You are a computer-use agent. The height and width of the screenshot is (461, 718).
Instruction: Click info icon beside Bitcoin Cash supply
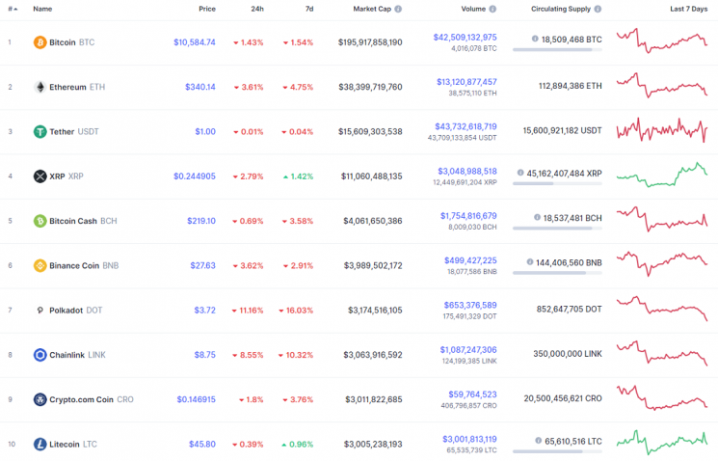537,217
